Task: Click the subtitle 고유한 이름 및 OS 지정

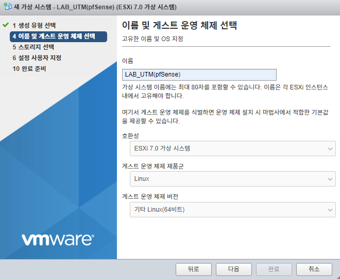Action: tap(152, 39)
